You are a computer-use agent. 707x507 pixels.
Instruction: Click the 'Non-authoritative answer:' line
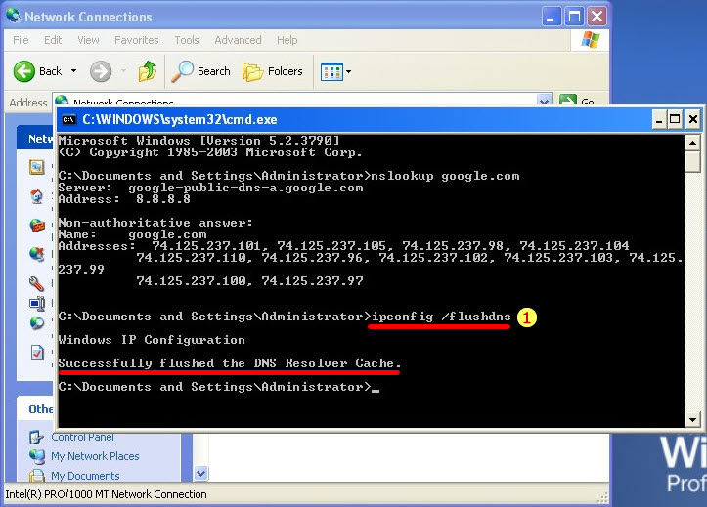[155, 223]
